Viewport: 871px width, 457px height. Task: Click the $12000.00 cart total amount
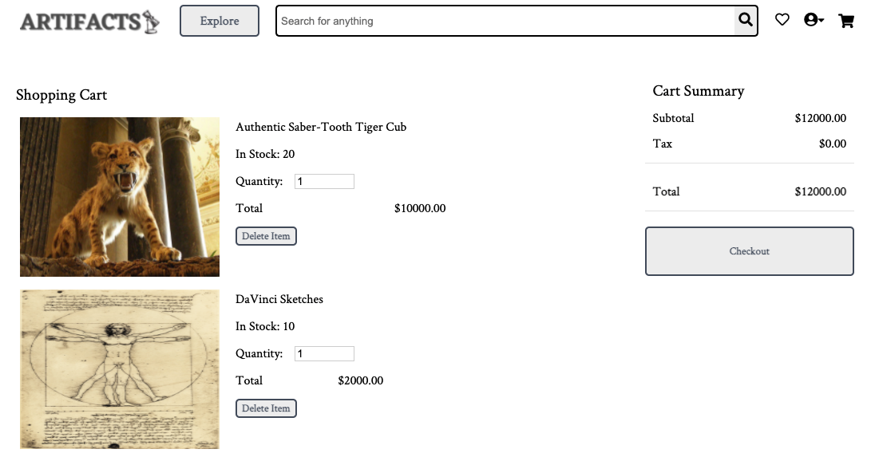[821, 192]
